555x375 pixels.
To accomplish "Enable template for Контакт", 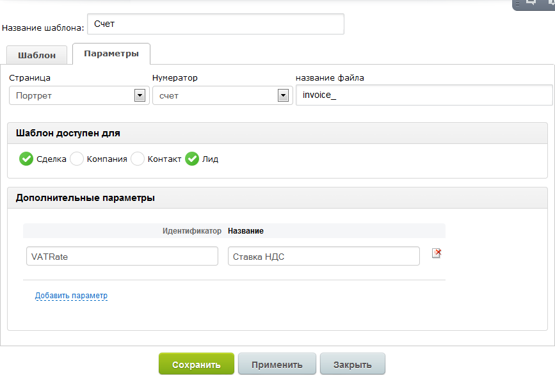I will pyautogui.click(x=138, y=159).
